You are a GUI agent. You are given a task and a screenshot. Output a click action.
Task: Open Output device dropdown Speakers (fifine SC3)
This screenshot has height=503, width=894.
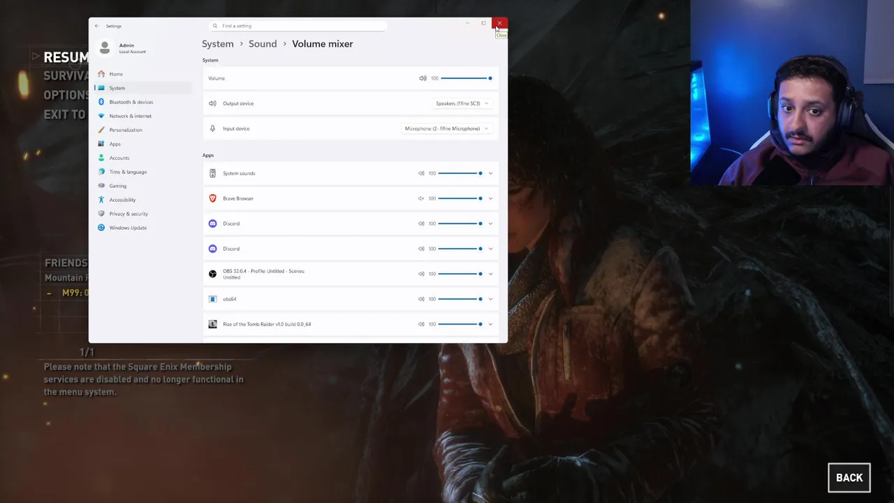point(462,103)
